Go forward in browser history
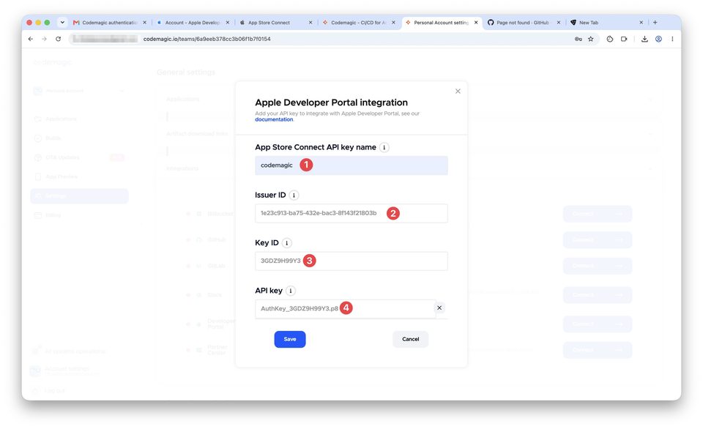The height and width of the screenshot is (429, 703). coord(44,39)
